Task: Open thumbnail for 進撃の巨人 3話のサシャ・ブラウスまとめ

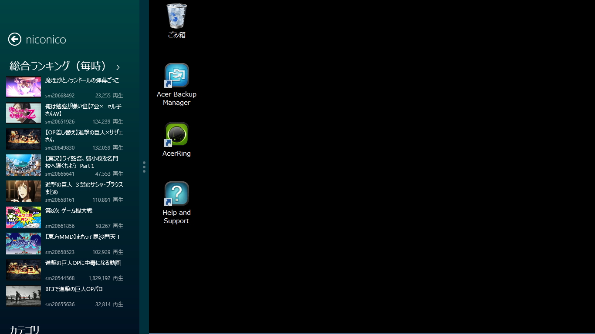Action: click(x=24, y=191)
